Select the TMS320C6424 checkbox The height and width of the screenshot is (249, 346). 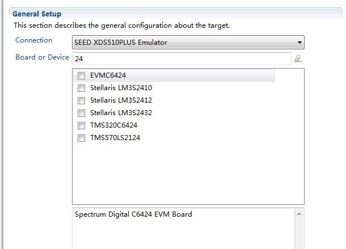click(x=82, y=126)
